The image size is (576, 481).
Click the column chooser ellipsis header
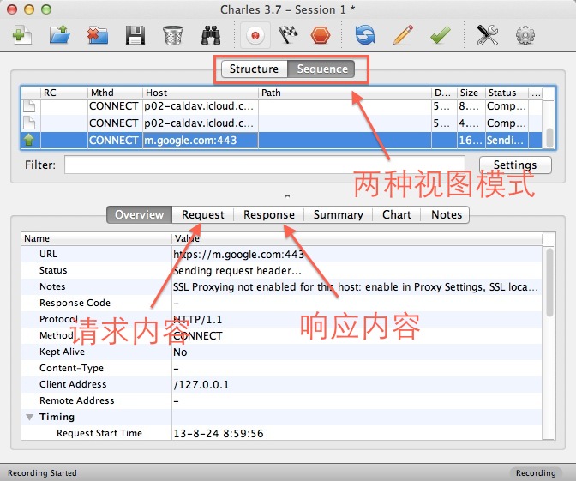coord(536,93)
